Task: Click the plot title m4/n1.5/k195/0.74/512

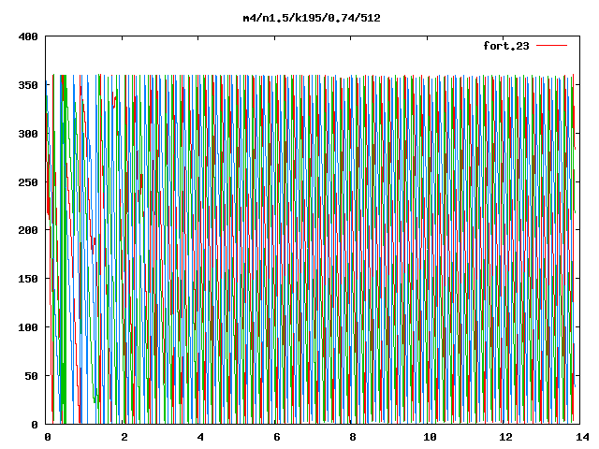Action: 312,18
